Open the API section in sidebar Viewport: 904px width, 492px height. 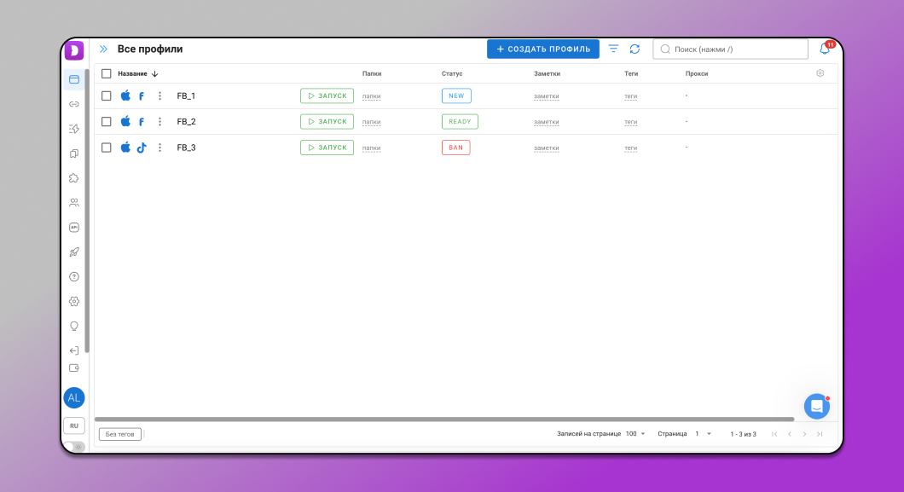pyautogui.click(x=74, y=228)
